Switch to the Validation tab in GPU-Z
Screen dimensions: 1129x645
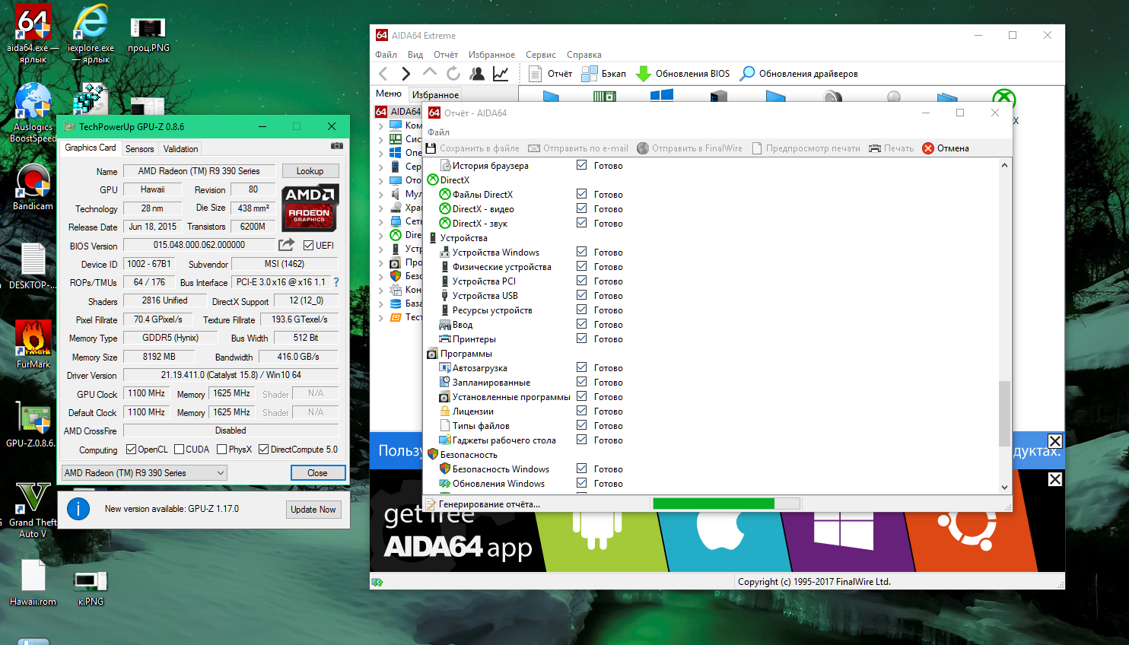click(180, 149)
